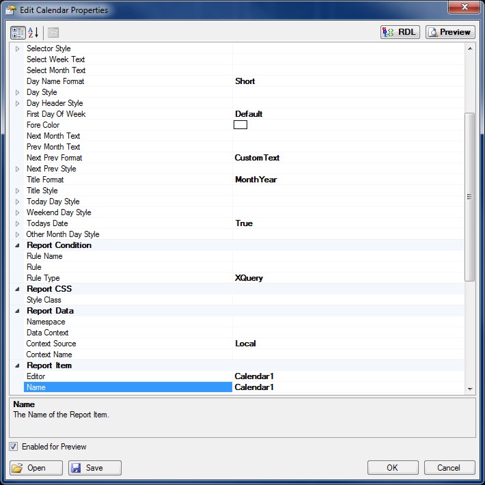This screenshot has height=485, width=485.
Task: Expand the Weekend Day Style property
Action: coord(18,212)
